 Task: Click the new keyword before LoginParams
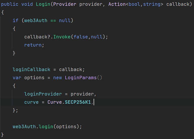coord(58,78)
